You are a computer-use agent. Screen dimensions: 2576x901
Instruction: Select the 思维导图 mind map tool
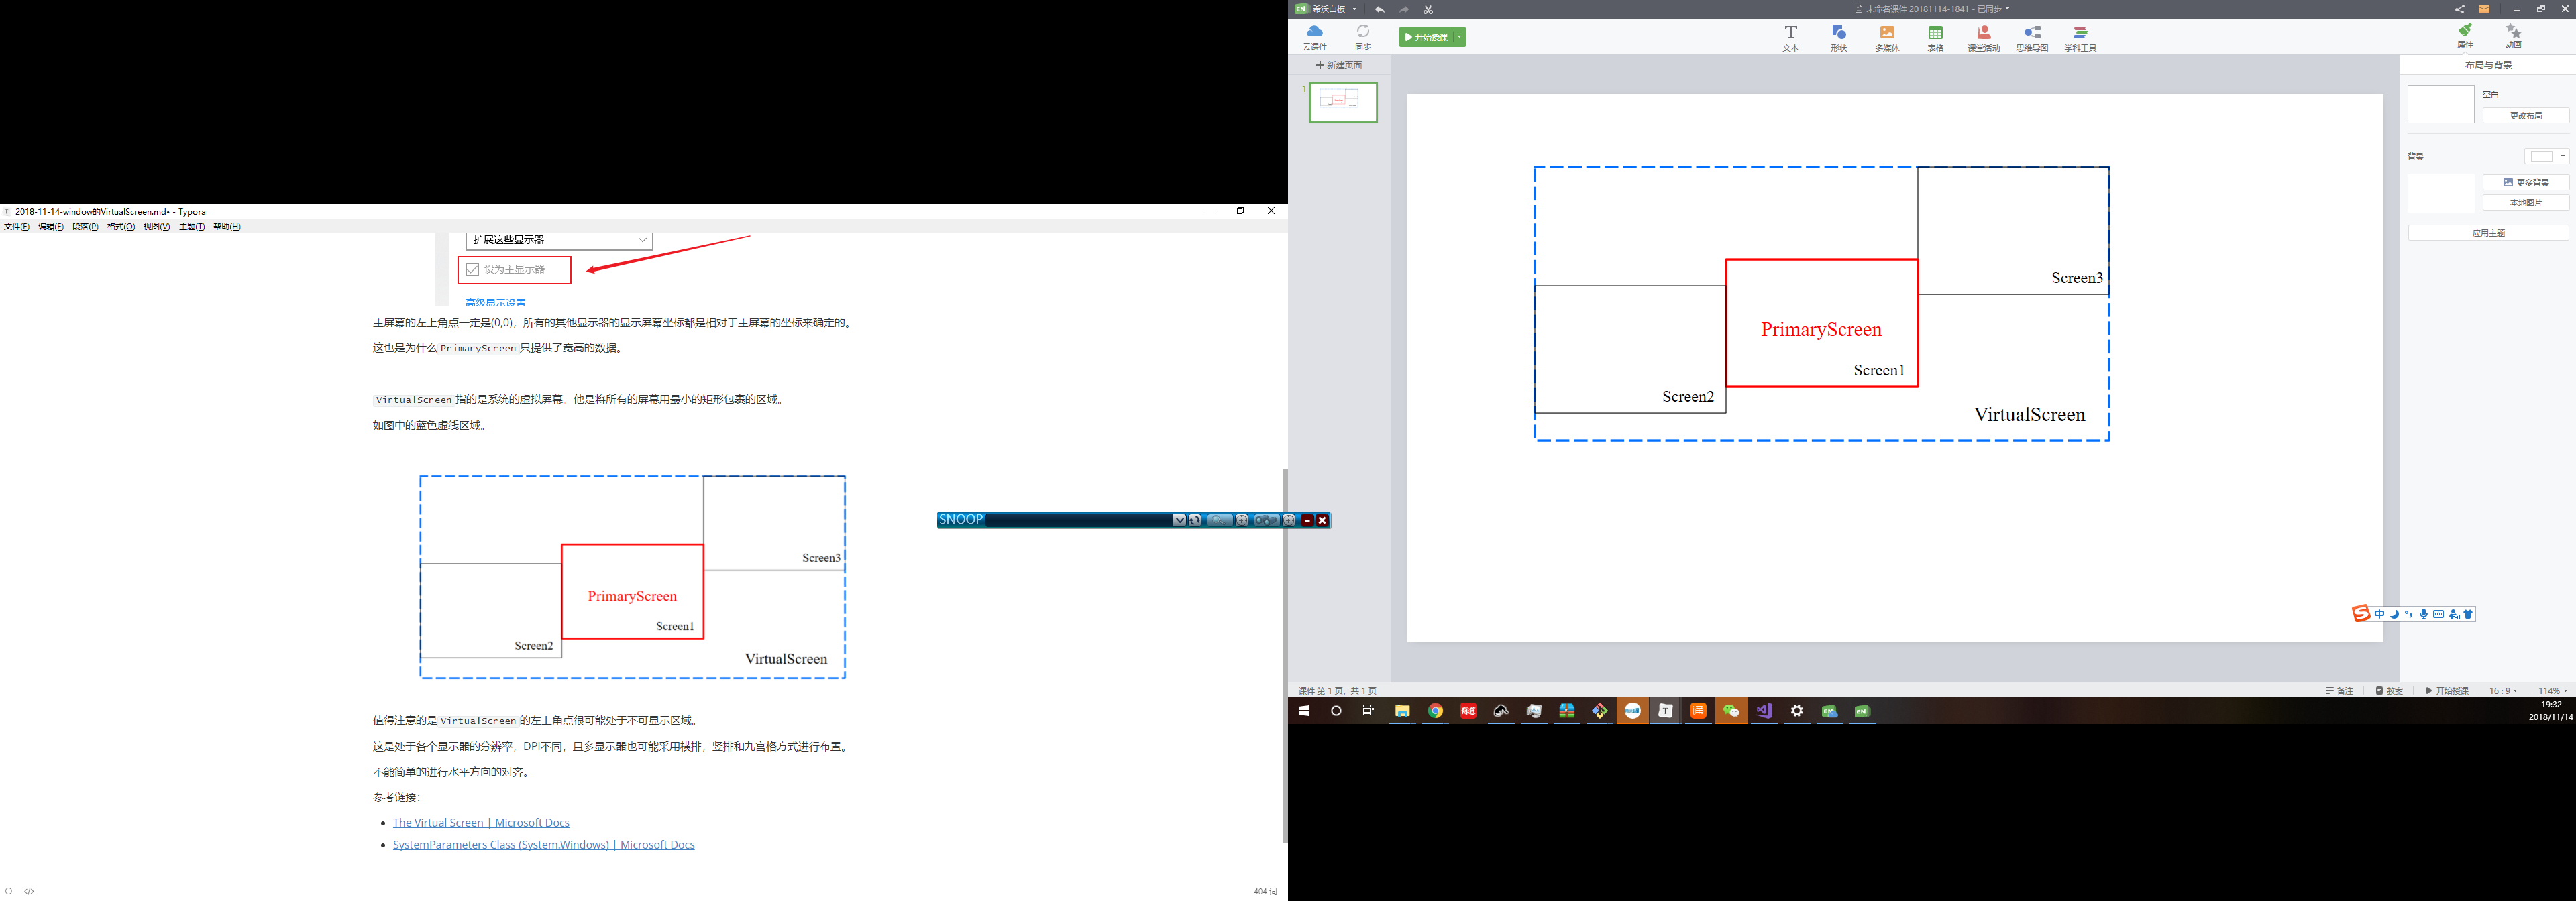(2032, 38)
